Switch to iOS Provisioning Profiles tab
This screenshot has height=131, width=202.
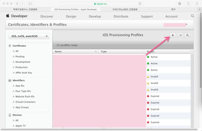(x=76, y=9)
